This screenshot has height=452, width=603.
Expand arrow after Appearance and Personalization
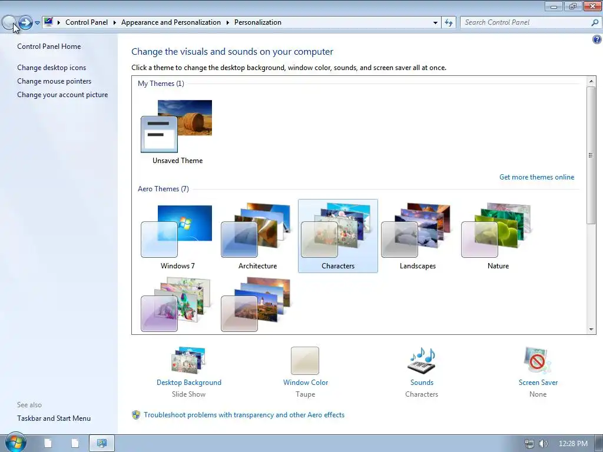coord(228,23)
